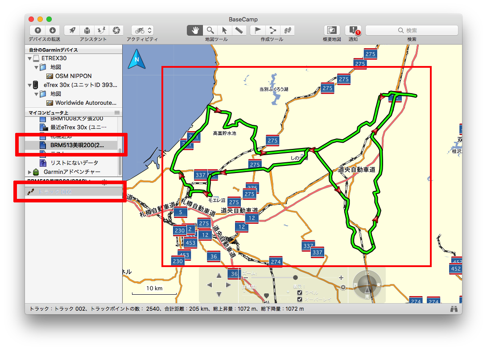Select the magnifier zoom tool

(x=210, y=30)
